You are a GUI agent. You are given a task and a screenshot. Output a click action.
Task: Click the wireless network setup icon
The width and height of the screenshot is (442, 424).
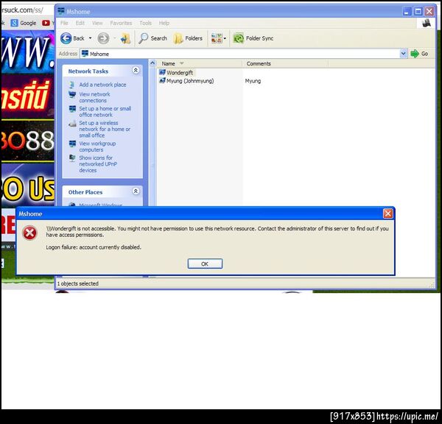72,124
